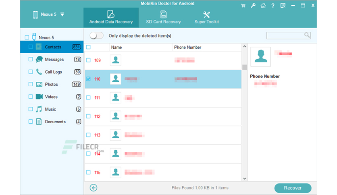Open the Call Logs category label
The height and width of the screenshot is (195, 337).
(x=53, y=72)
